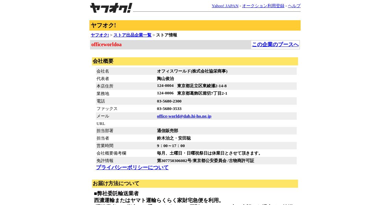
Task: Click the 業務地 row label
Action: (103, 94)
